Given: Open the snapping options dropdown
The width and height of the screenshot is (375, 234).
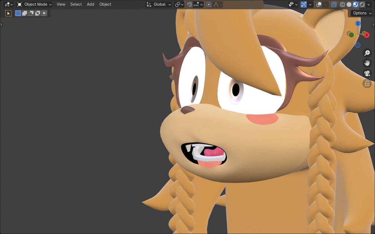Looking at the screenshot, I should 198,4.
